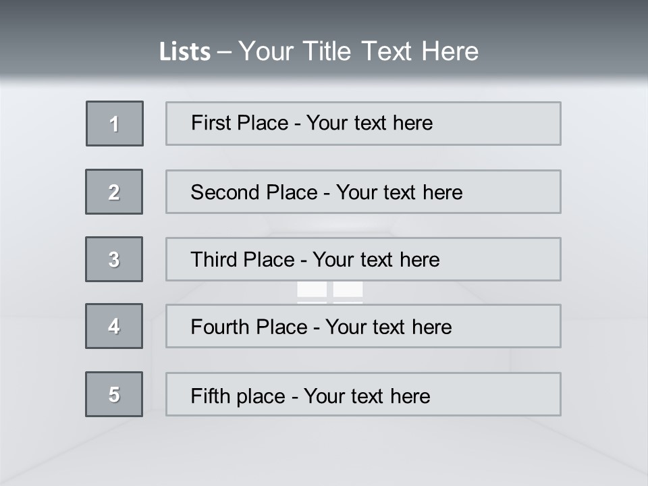Viewport: 648px width, 486px height.
Task: Click the 'Your Title Text Here' title text
Action: 358,51
